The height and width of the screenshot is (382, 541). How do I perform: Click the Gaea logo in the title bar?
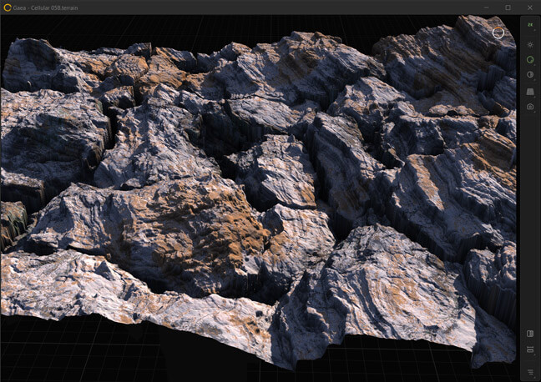[x=8, y=8]
